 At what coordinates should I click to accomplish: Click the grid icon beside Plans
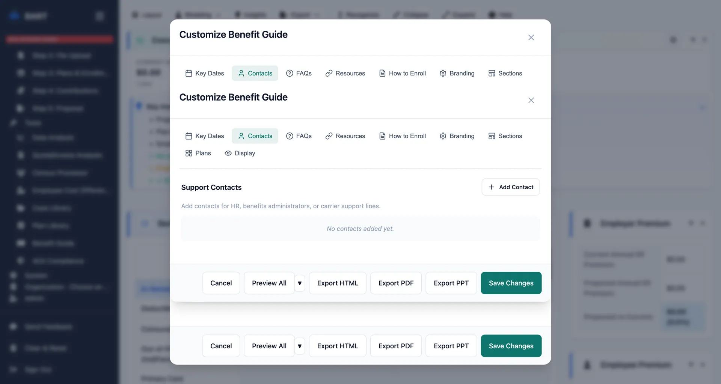coord(189,153)
